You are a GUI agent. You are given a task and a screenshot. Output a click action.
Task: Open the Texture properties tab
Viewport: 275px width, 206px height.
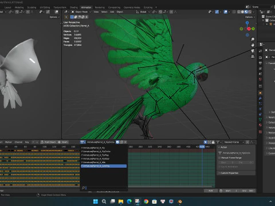pyautogui.click(x=260, y=132)
